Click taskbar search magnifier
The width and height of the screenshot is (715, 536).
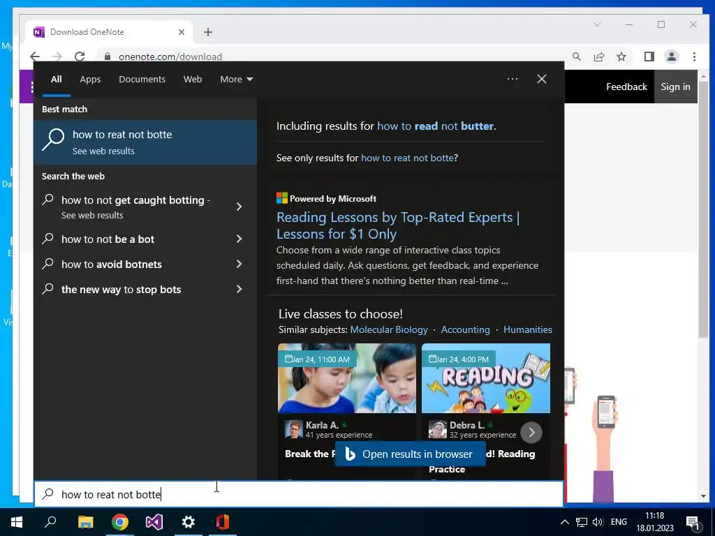pyautogui.click(x=50, y=522)
